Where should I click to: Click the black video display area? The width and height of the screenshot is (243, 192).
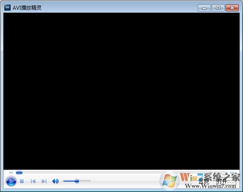[x=122, y=91]
